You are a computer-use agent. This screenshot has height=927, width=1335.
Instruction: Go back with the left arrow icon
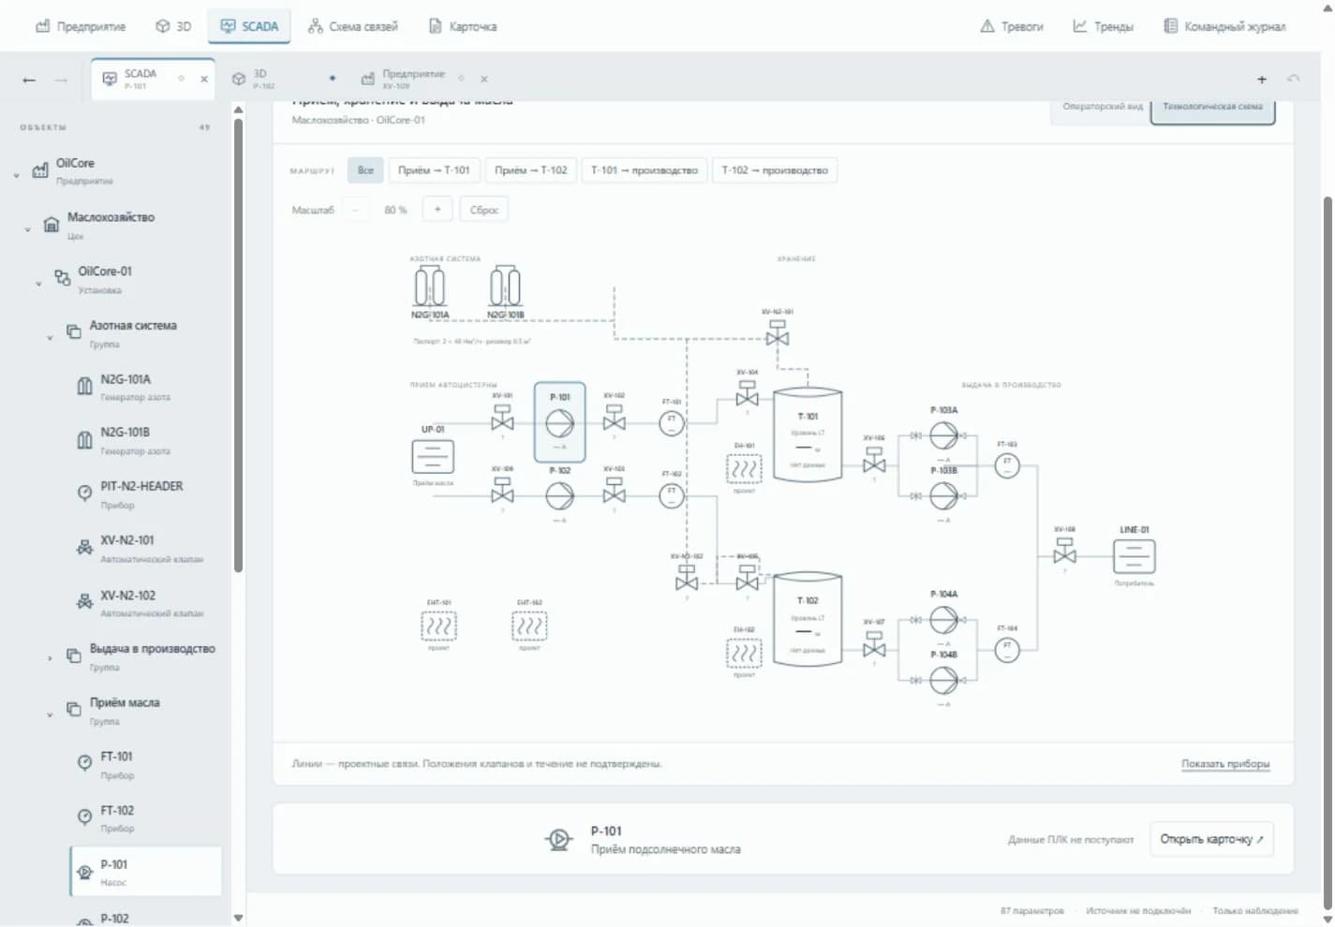point(29,80)
